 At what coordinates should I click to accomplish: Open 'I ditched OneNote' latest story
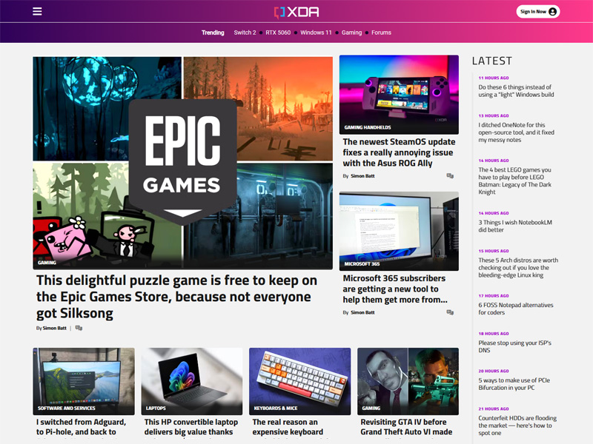(516, 132)
